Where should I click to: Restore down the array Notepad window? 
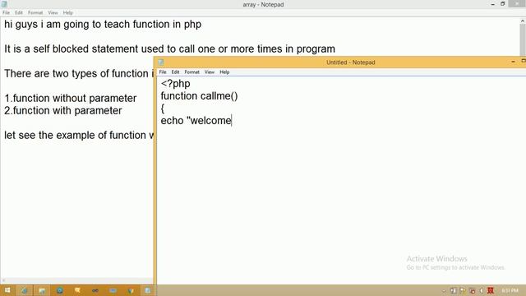pos(502,4)
